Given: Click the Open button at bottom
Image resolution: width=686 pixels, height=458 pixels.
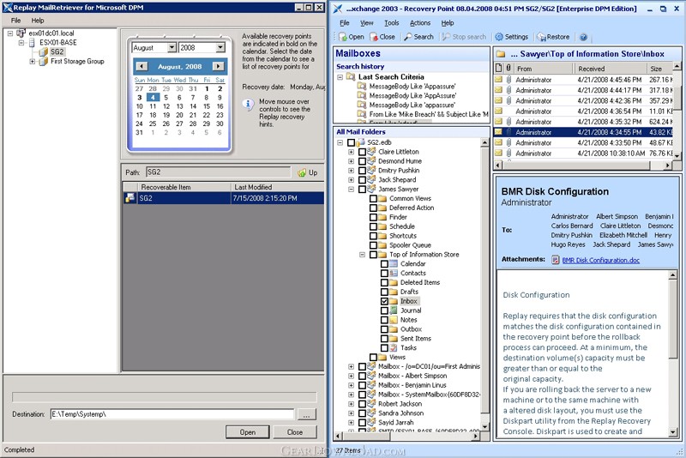Looking at the screenshot, I should [x=248, y=432].
